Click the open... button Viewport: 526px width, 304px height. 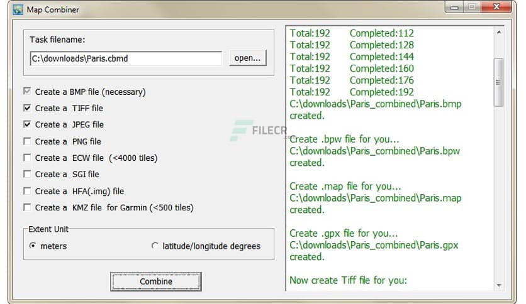click(x=247, y=58)
